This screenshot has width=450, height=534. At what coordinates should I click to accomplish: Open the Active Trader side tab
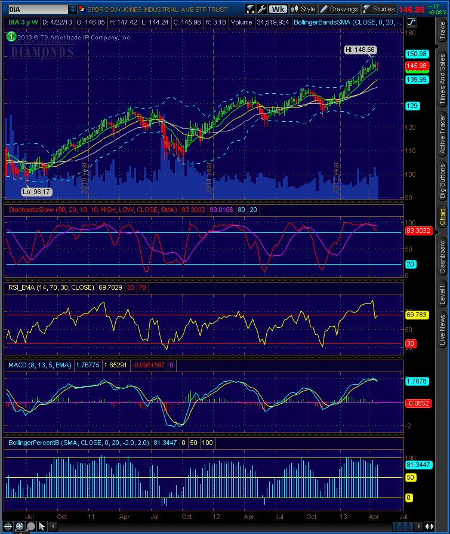442,134
